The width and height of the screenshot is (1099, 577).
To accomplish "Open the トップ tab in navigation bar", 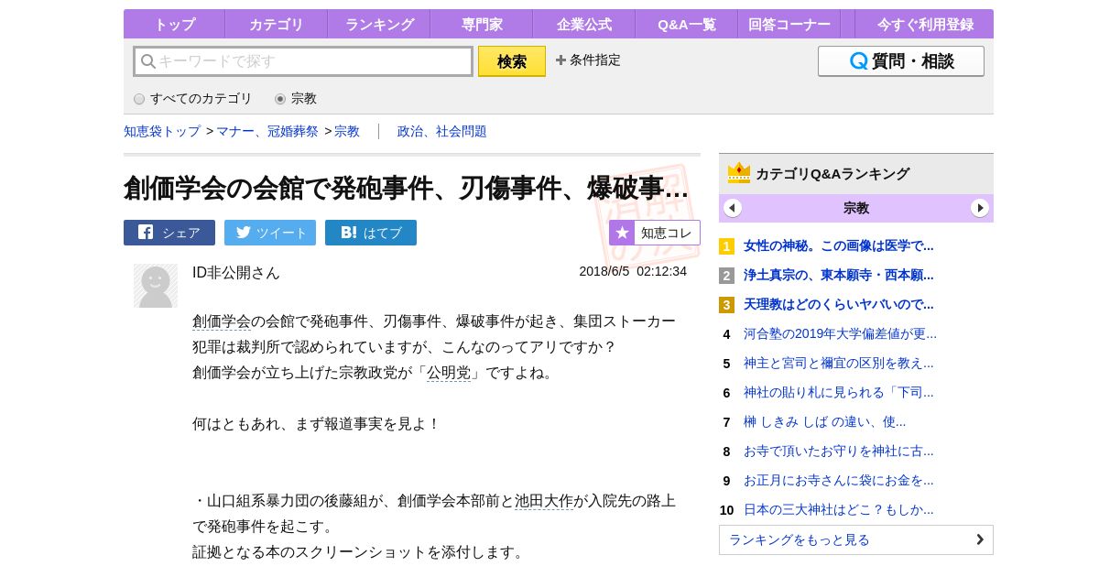I will coord(174,25).
